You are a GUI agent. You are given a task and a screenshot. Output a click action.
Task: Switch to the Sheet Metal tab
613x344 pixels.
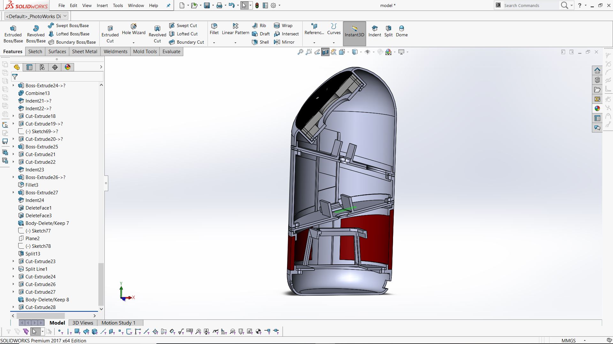[x=85, y=52]
